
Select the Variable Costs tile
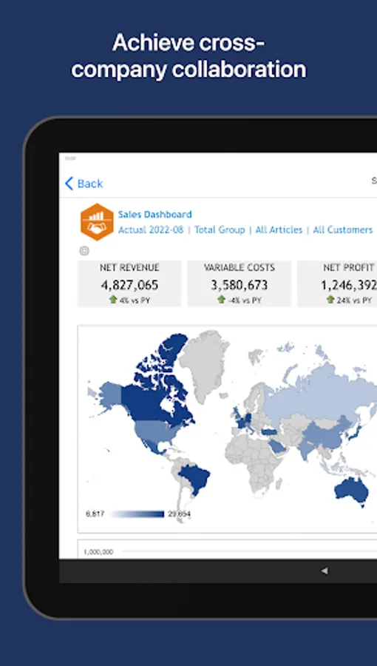point(240,283)
